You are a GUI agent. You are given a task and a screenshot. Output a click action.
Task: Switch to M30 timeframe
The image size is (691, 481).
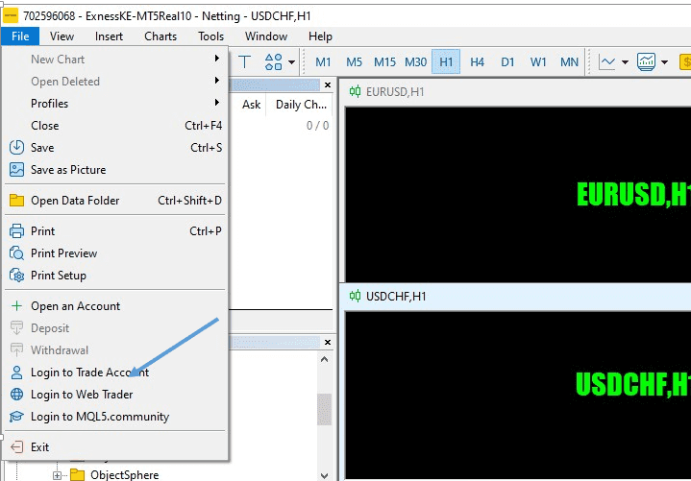coord(415,62)
